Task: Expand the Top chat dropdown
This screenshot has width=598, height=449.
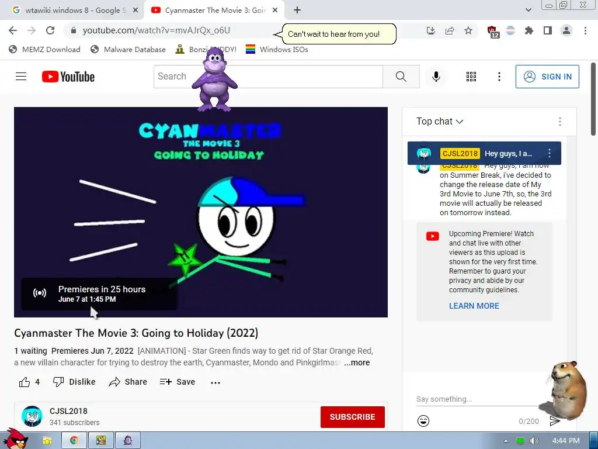Action: coord(440,122)
